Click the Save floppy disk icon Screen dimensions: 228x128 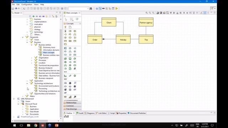tap(13, 9)
